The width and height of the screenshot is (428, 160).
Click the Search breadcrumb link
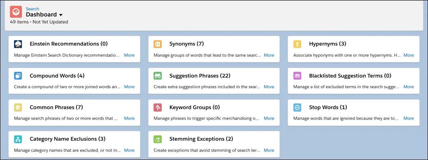pyautogui.click(x=32, y=9)
